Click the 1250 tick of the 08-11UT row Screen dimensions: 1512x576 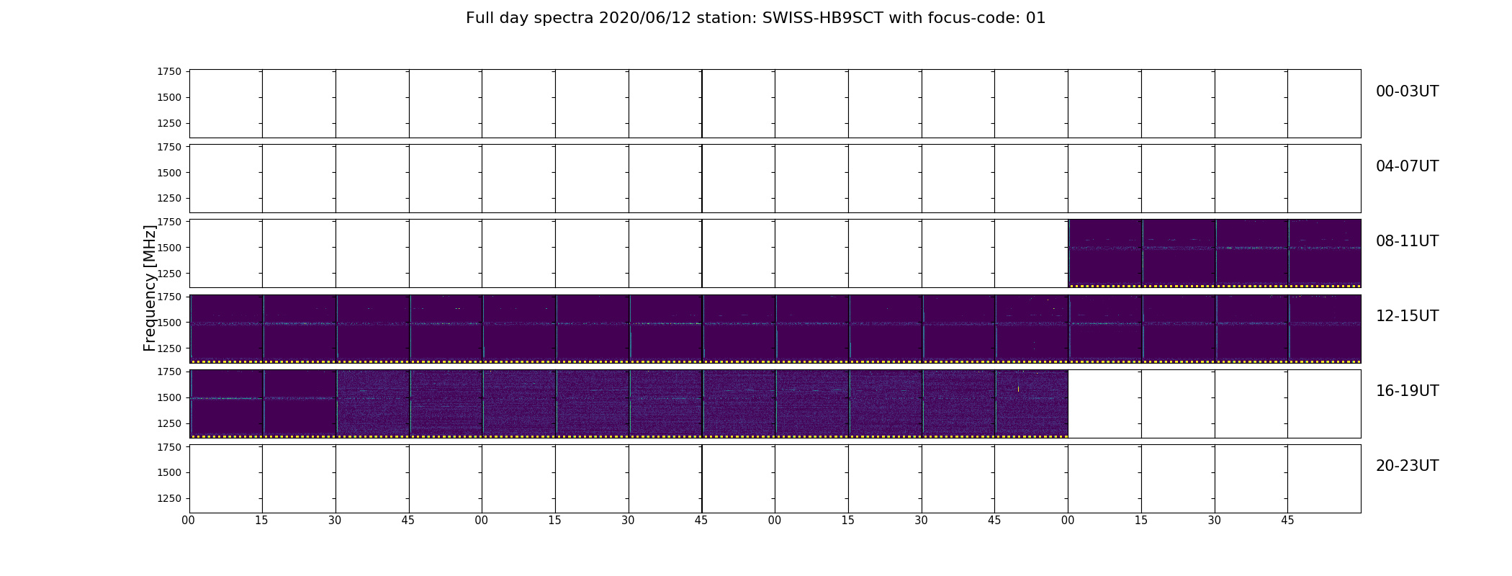coord(168,274)
